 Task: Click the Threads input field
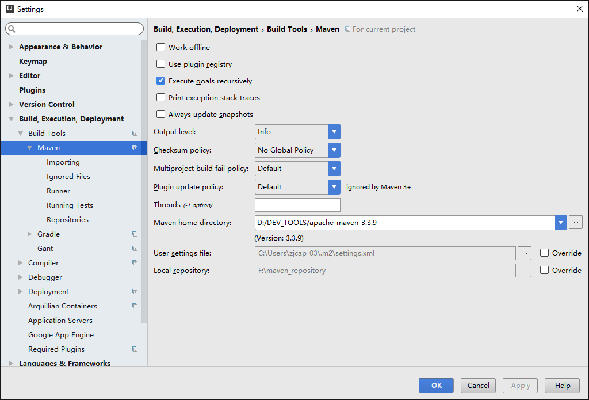[297, 205]
